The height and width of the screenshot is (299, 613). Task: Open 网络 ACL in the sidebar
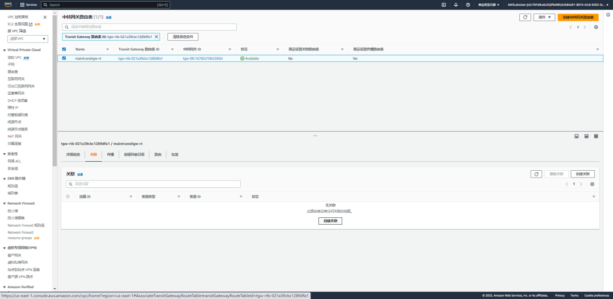coord(14,161)
